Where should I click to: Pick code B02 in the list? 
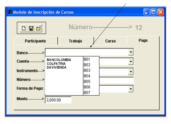87,65
